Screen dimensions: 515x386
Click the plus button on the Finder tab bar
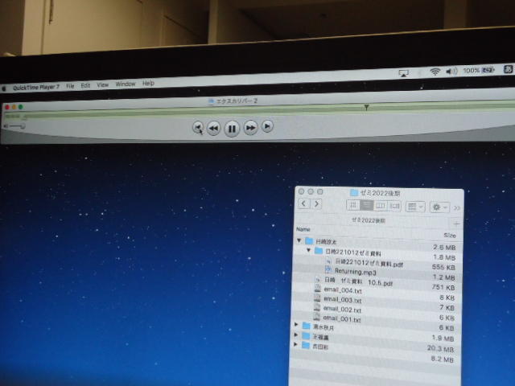coord(456,224)
